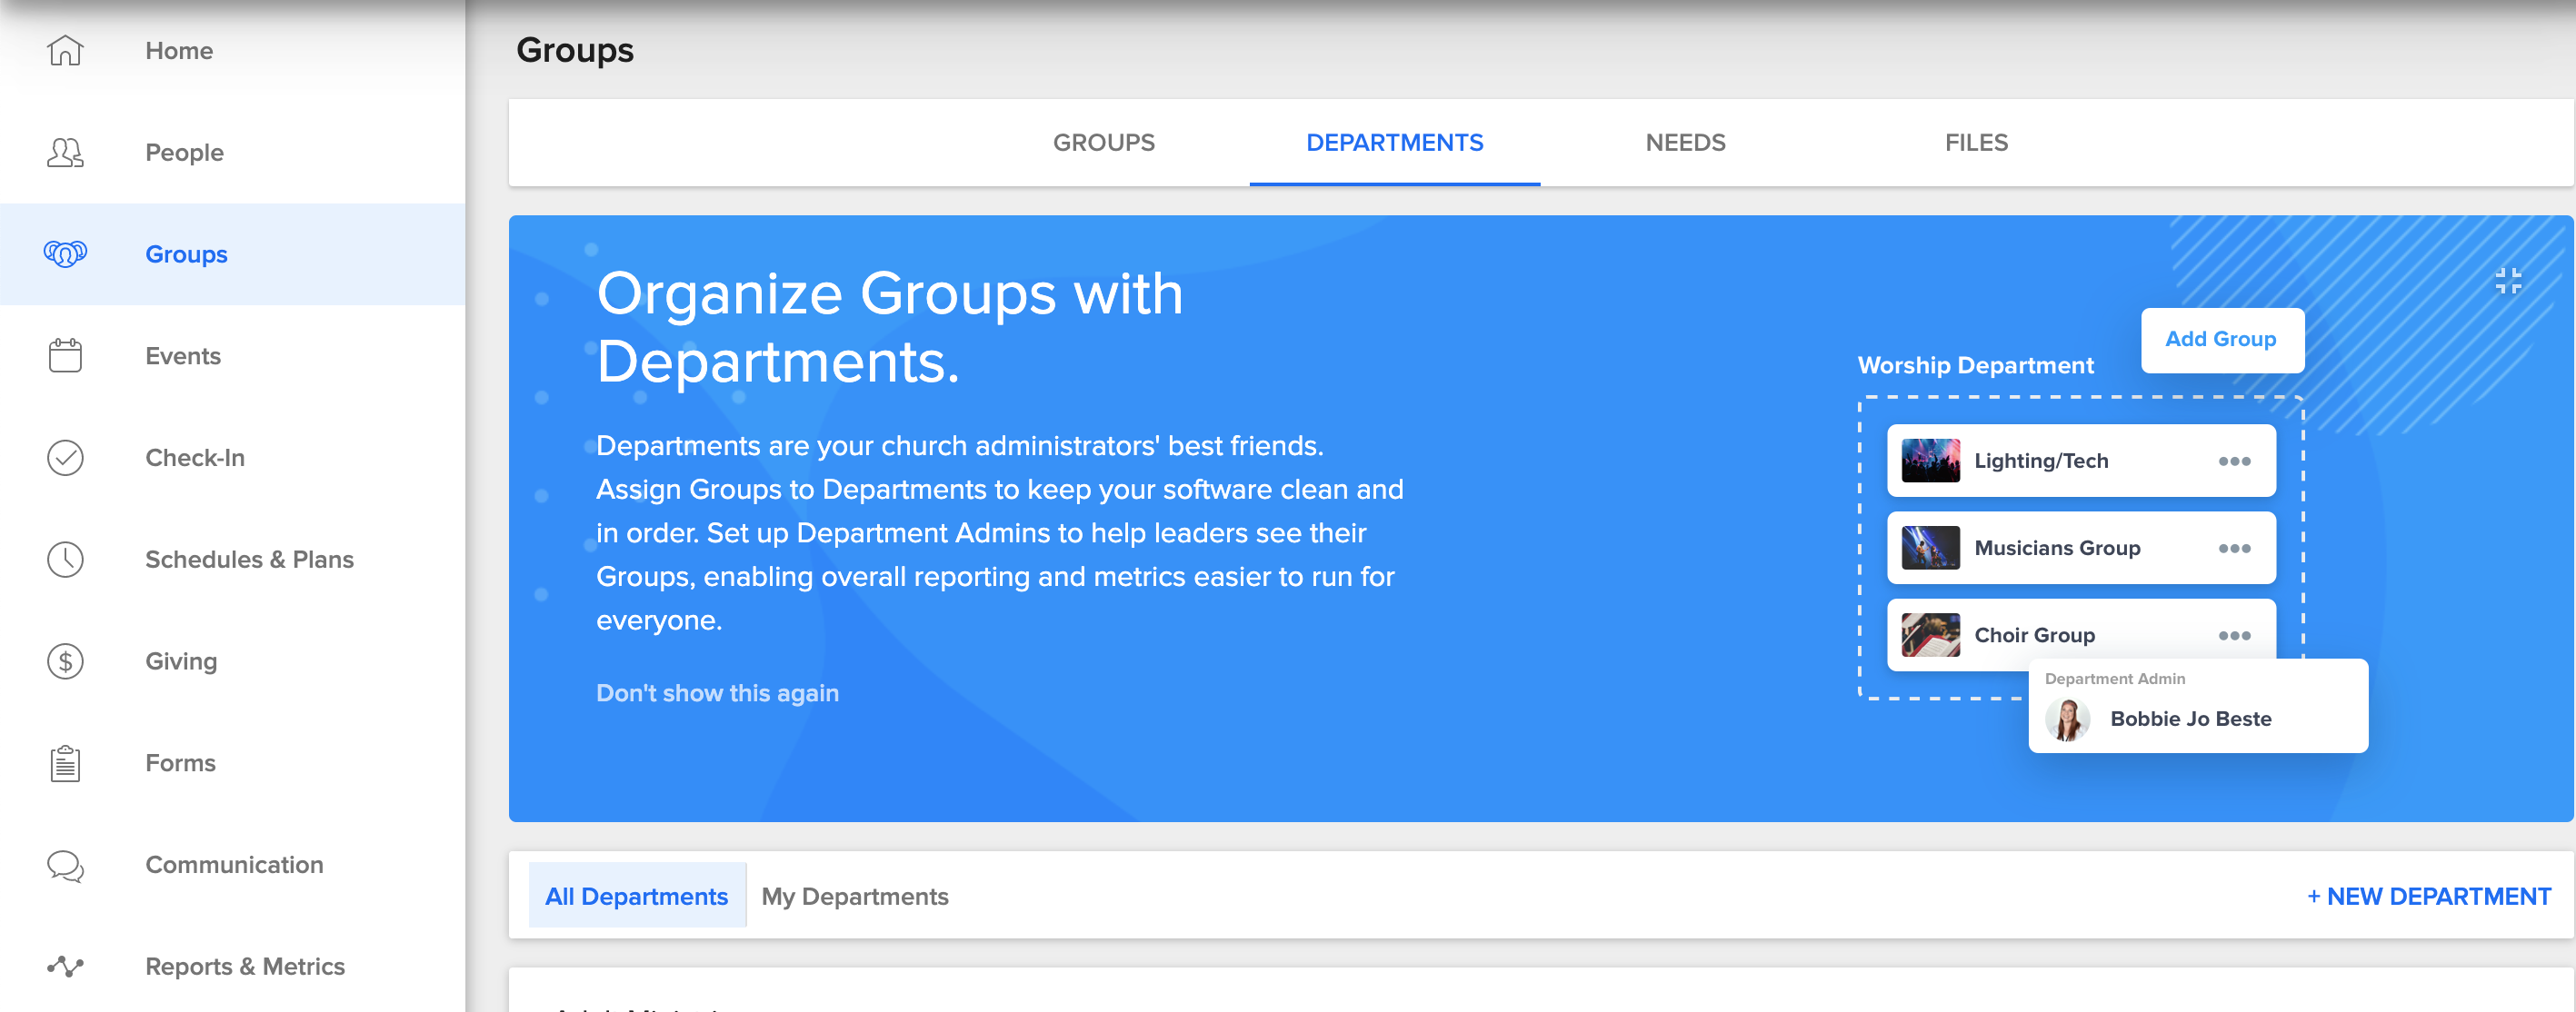The image size is (2576, 1012).
Task: Click the Choir Group thumbnail image
Action: pyautogui.click(x=1930, y=635)
